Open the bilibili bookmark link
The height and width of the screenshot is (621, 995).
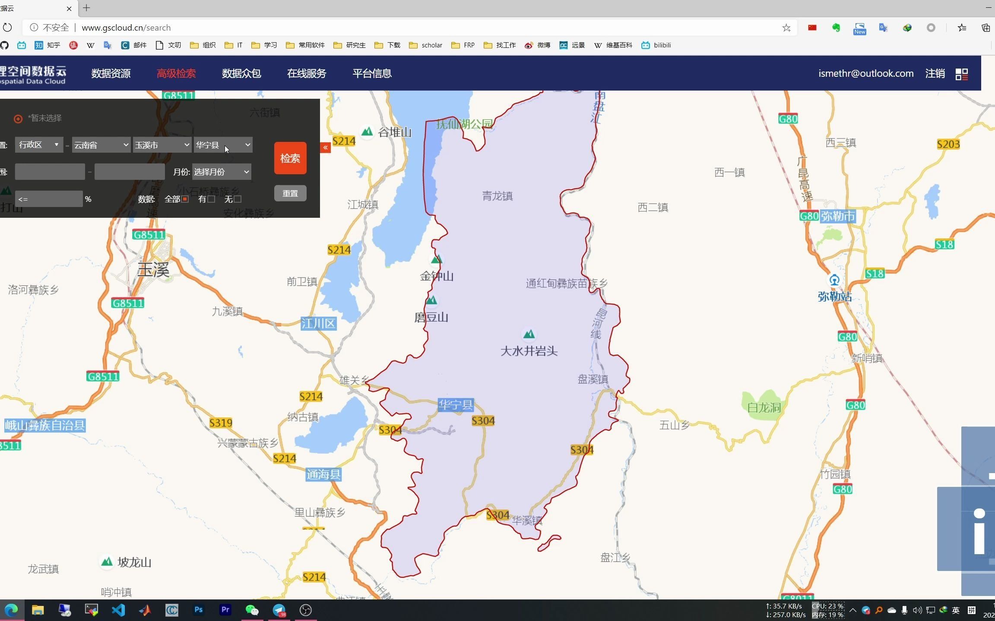click(656, 45)
